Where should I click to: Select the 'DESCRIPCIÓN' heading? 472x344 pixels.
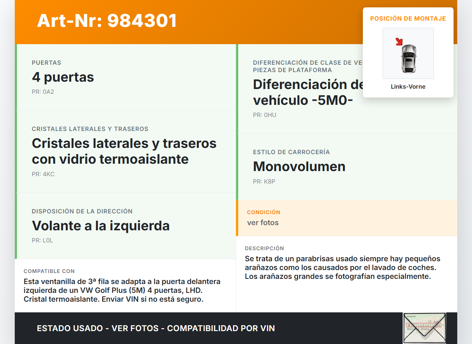pyautogui.click(x=264, y=248)
